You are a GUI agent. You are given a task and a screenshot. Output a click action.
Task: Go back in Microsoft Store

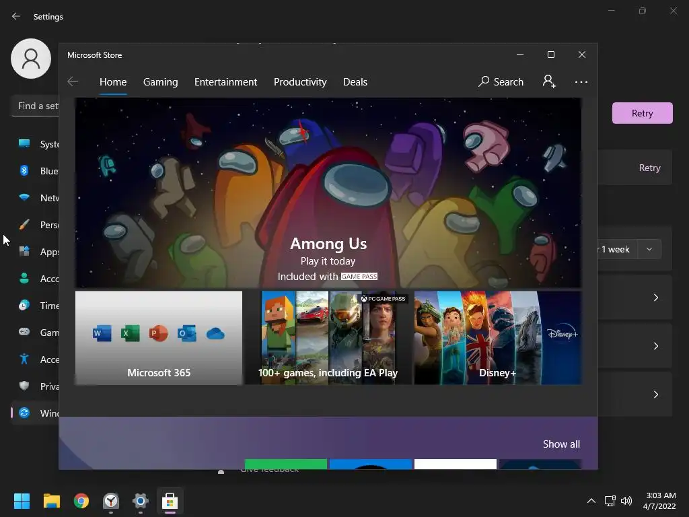73,81
